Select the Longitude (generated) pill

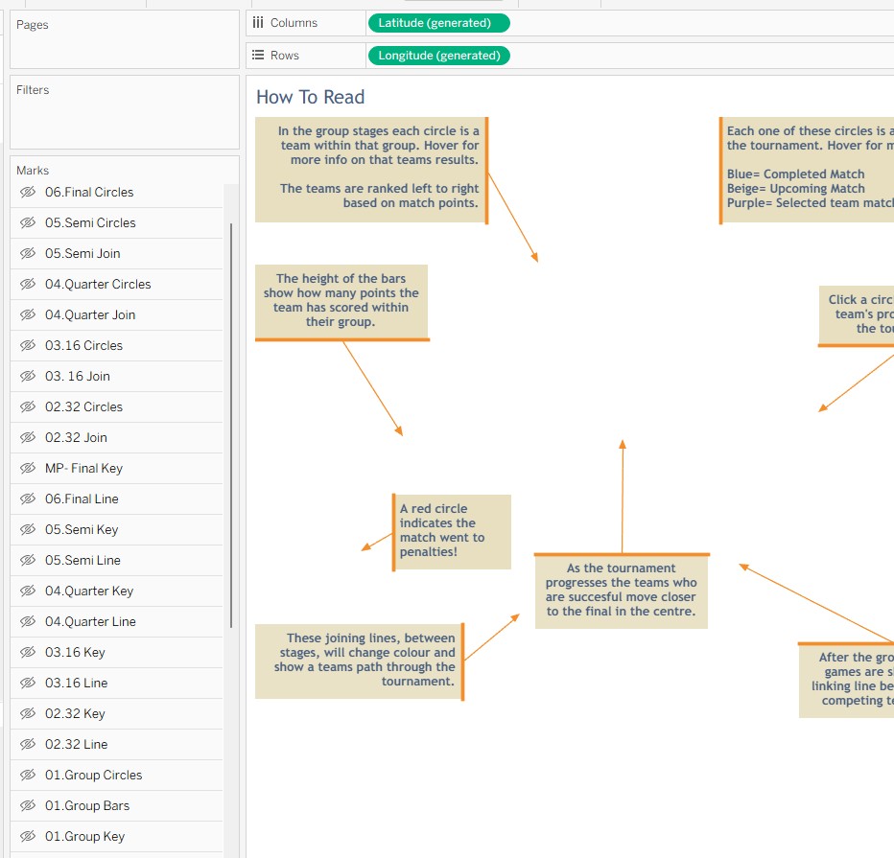[x=439, y=56]
